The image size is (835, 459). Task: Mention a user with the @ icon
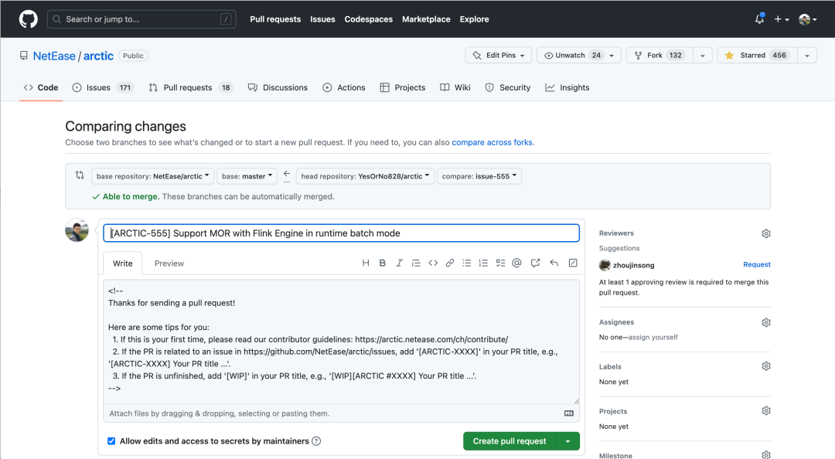click(517, 263)
